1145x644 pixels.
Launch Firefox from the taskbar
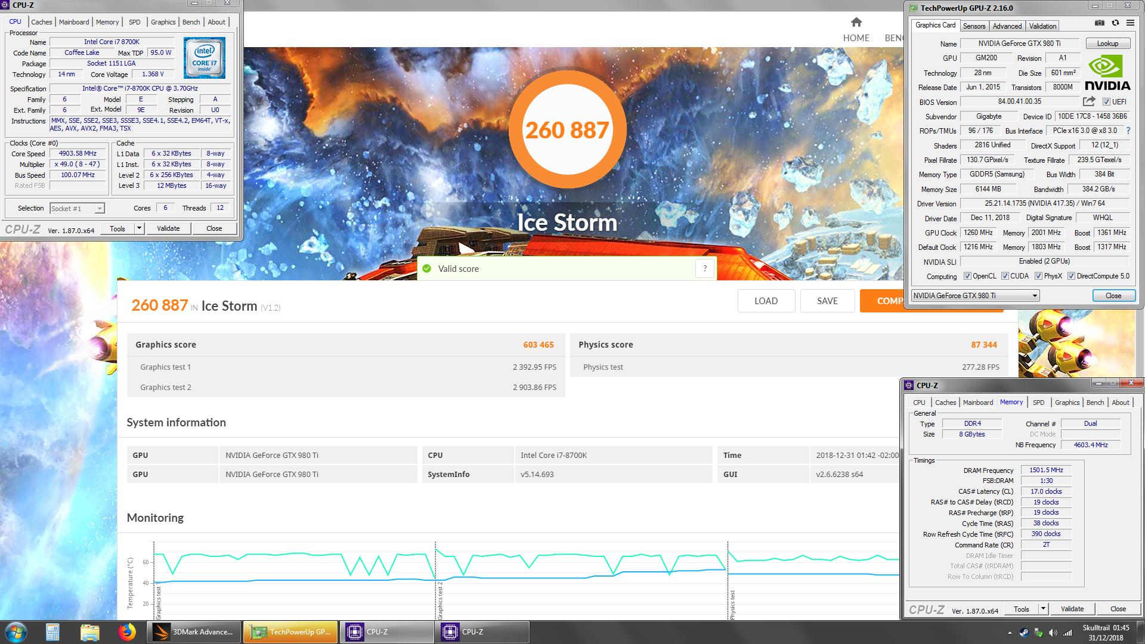pyautogui.click(x=126, y=632)
